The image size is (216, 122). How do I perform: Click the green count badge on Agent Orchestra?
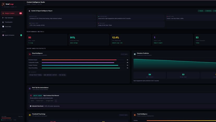click(x=21, y=35)
